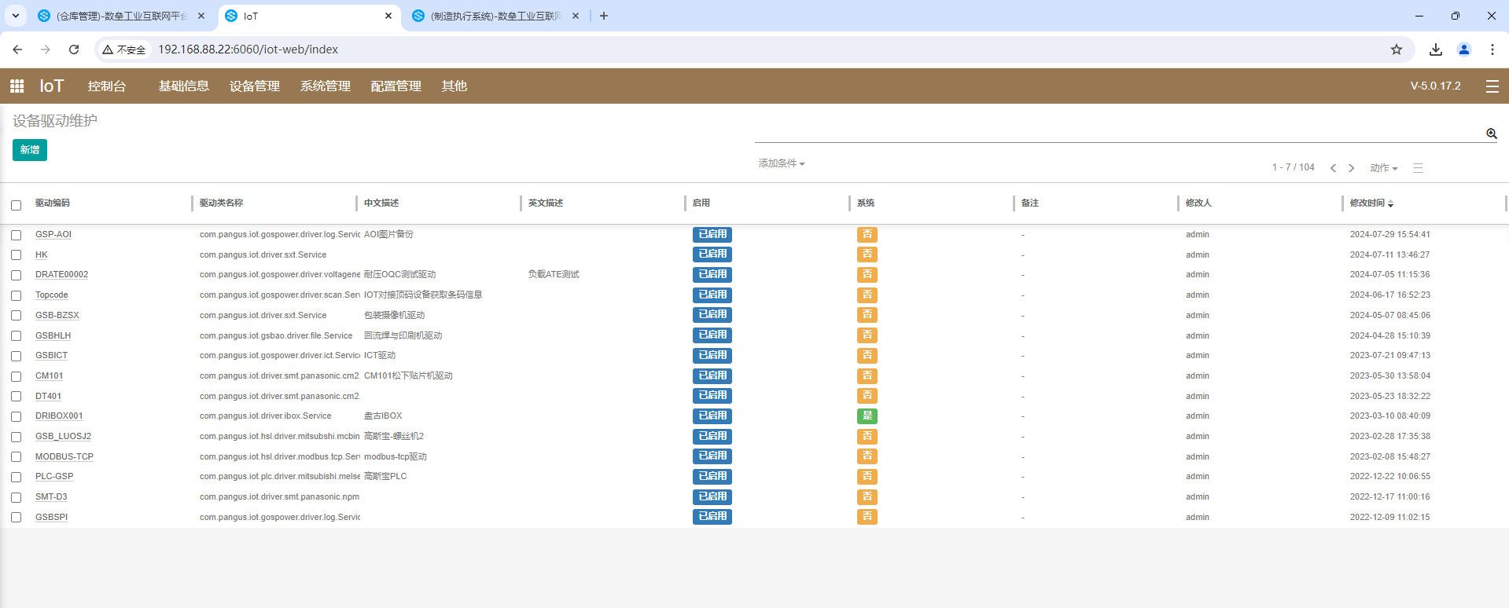
Task: Check the GSB-BZSX row checkbox
Action: (16, 316)
